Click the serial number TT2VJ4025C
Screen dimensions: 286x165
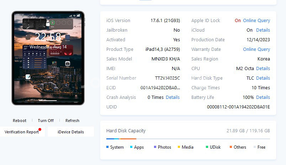(168, 78)
